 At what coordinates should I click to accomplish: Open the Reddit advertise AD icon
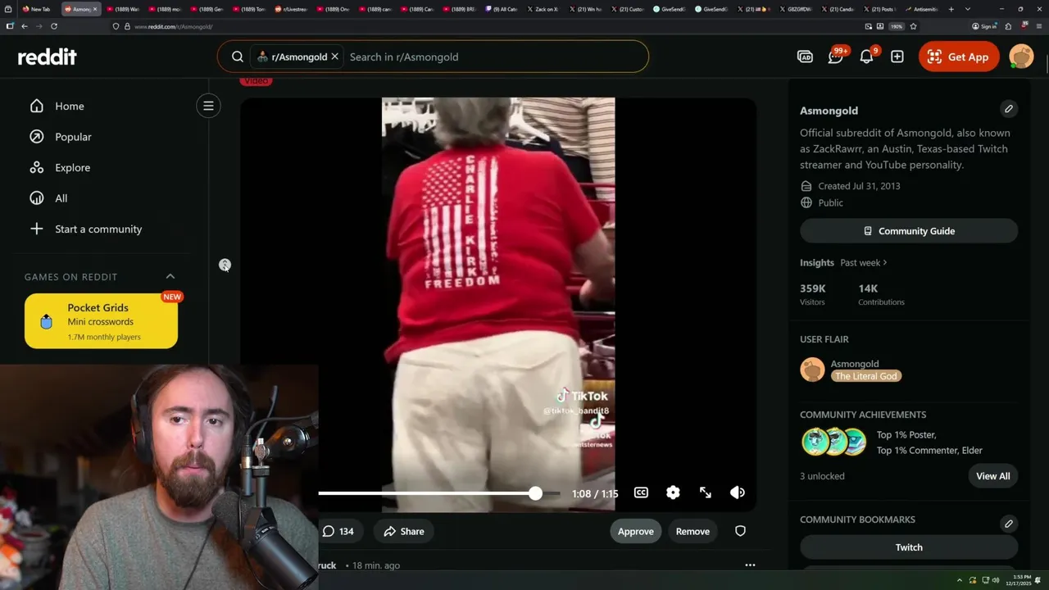805,57
